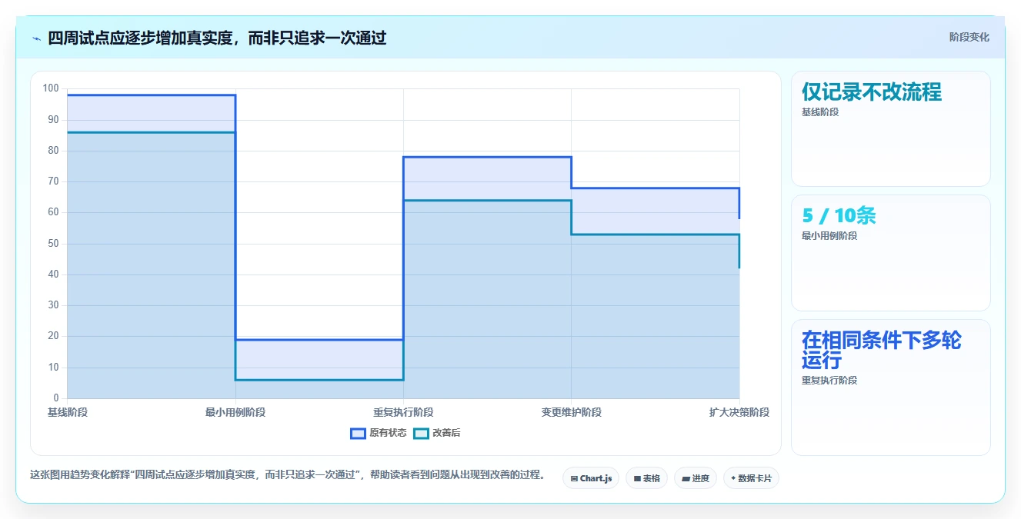Click the 最小用例阶段 x-axis label

point(235,412)
